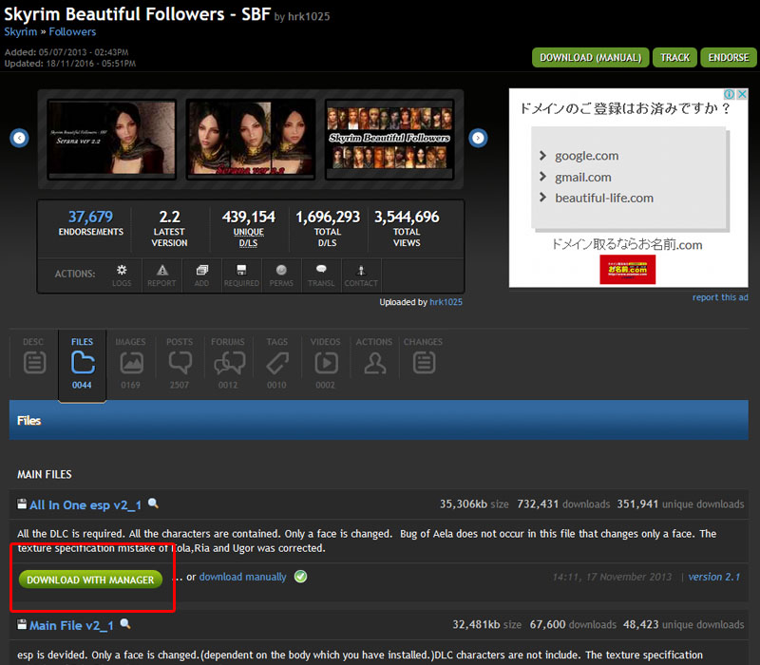This screenshot has height=665, width=760.
Task: Open the TAGS tab
Action: click(276, 363)
